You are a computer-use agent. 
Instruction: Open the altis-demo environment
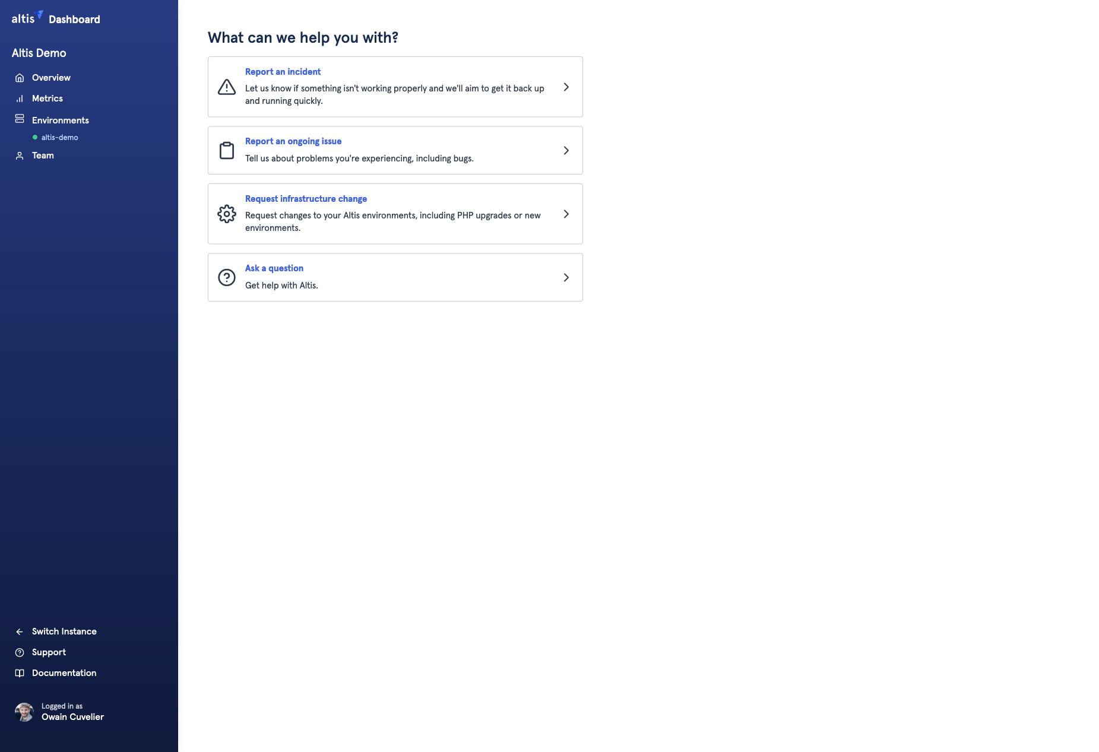[59, 137]
